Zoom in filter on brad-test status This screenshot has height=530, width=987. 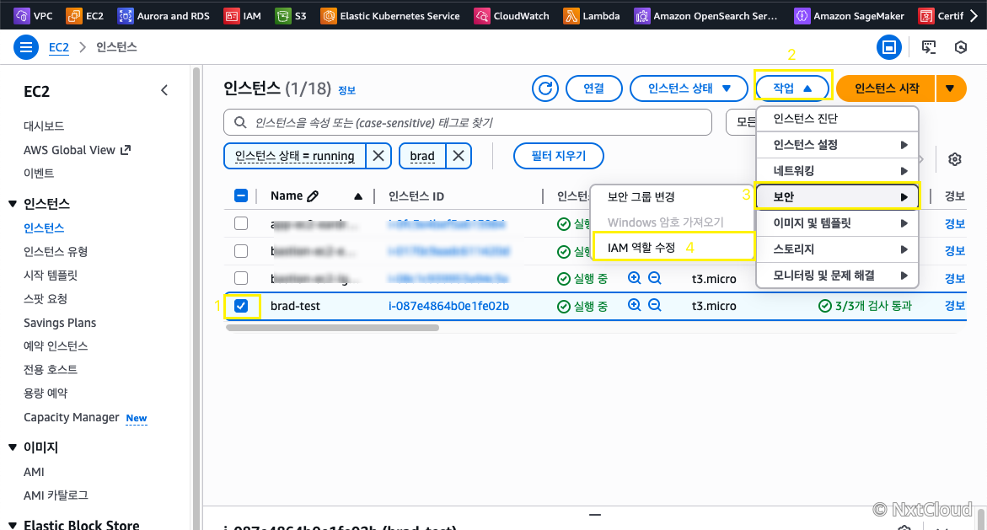pos(635,305)
